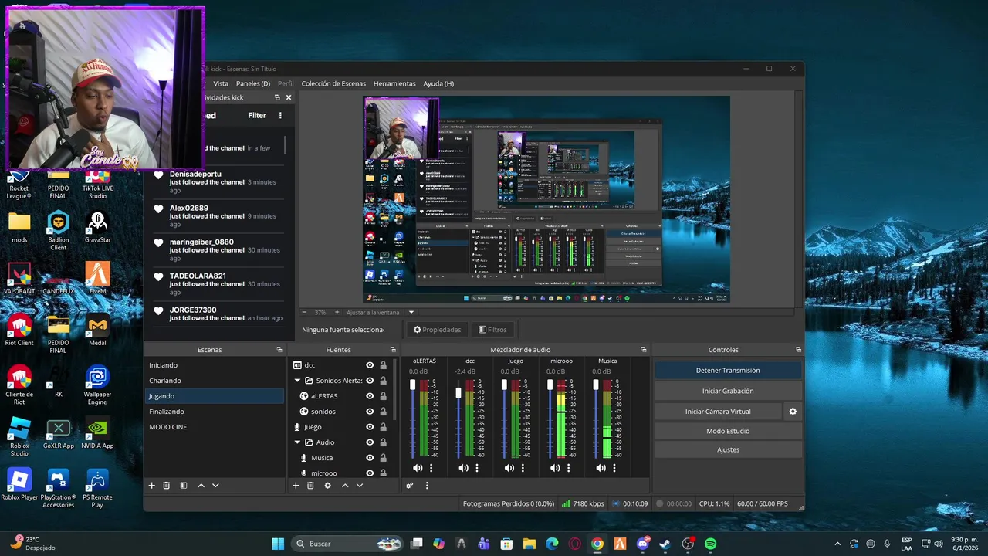Open the three-dot options for the Juego channel
Viewport: 988px width, 556px height.
[x=523, y=468]
